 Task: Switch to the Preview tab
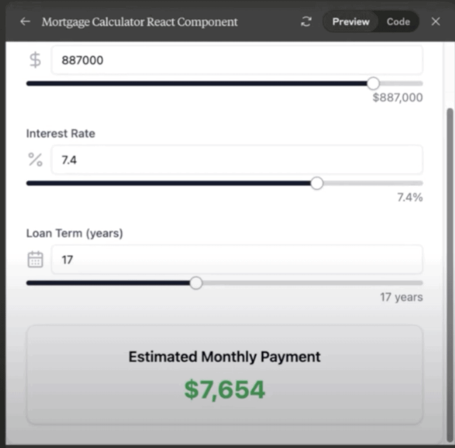[x=351, y=22]
